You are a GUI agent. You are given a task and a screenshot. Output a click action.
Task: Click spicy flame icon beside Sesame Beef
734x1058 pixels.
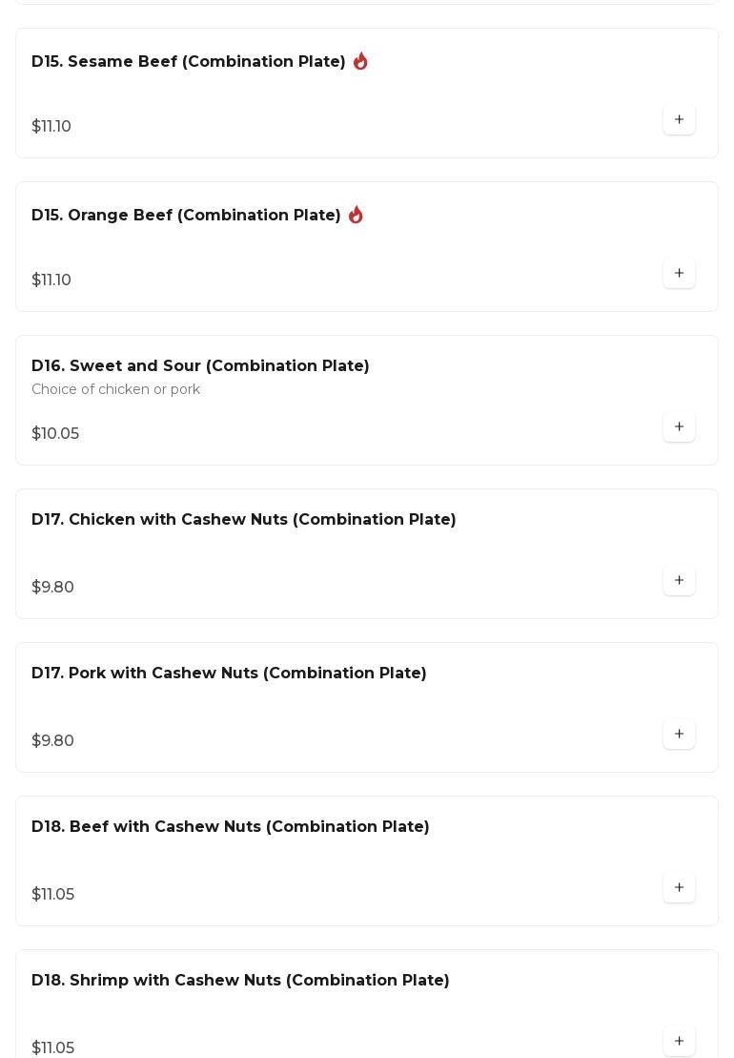pos(360,61)
